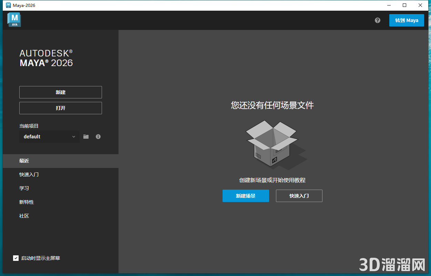This screenshot has height=276, width=431.
Task: Expand the project selector chevron
Action: click(74, 136)
